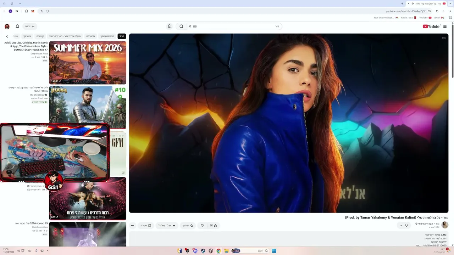The image size is (454, 255).
Task: Reload the page with the browser refresh icon
Action: click(437, 11)
